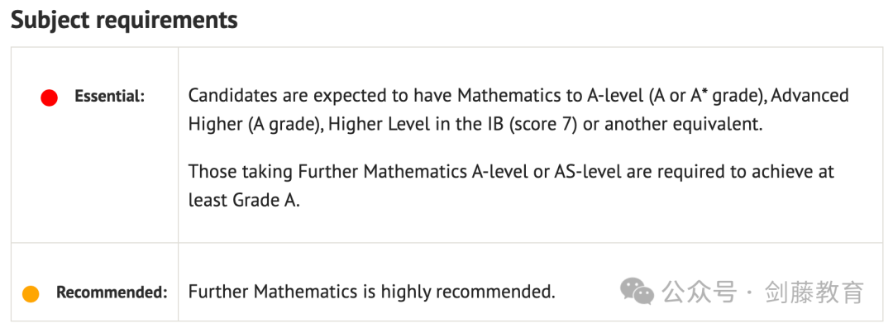Click Further Mathematics is highly recommended text
Viewport: 893px width, 328px height.
371,292
